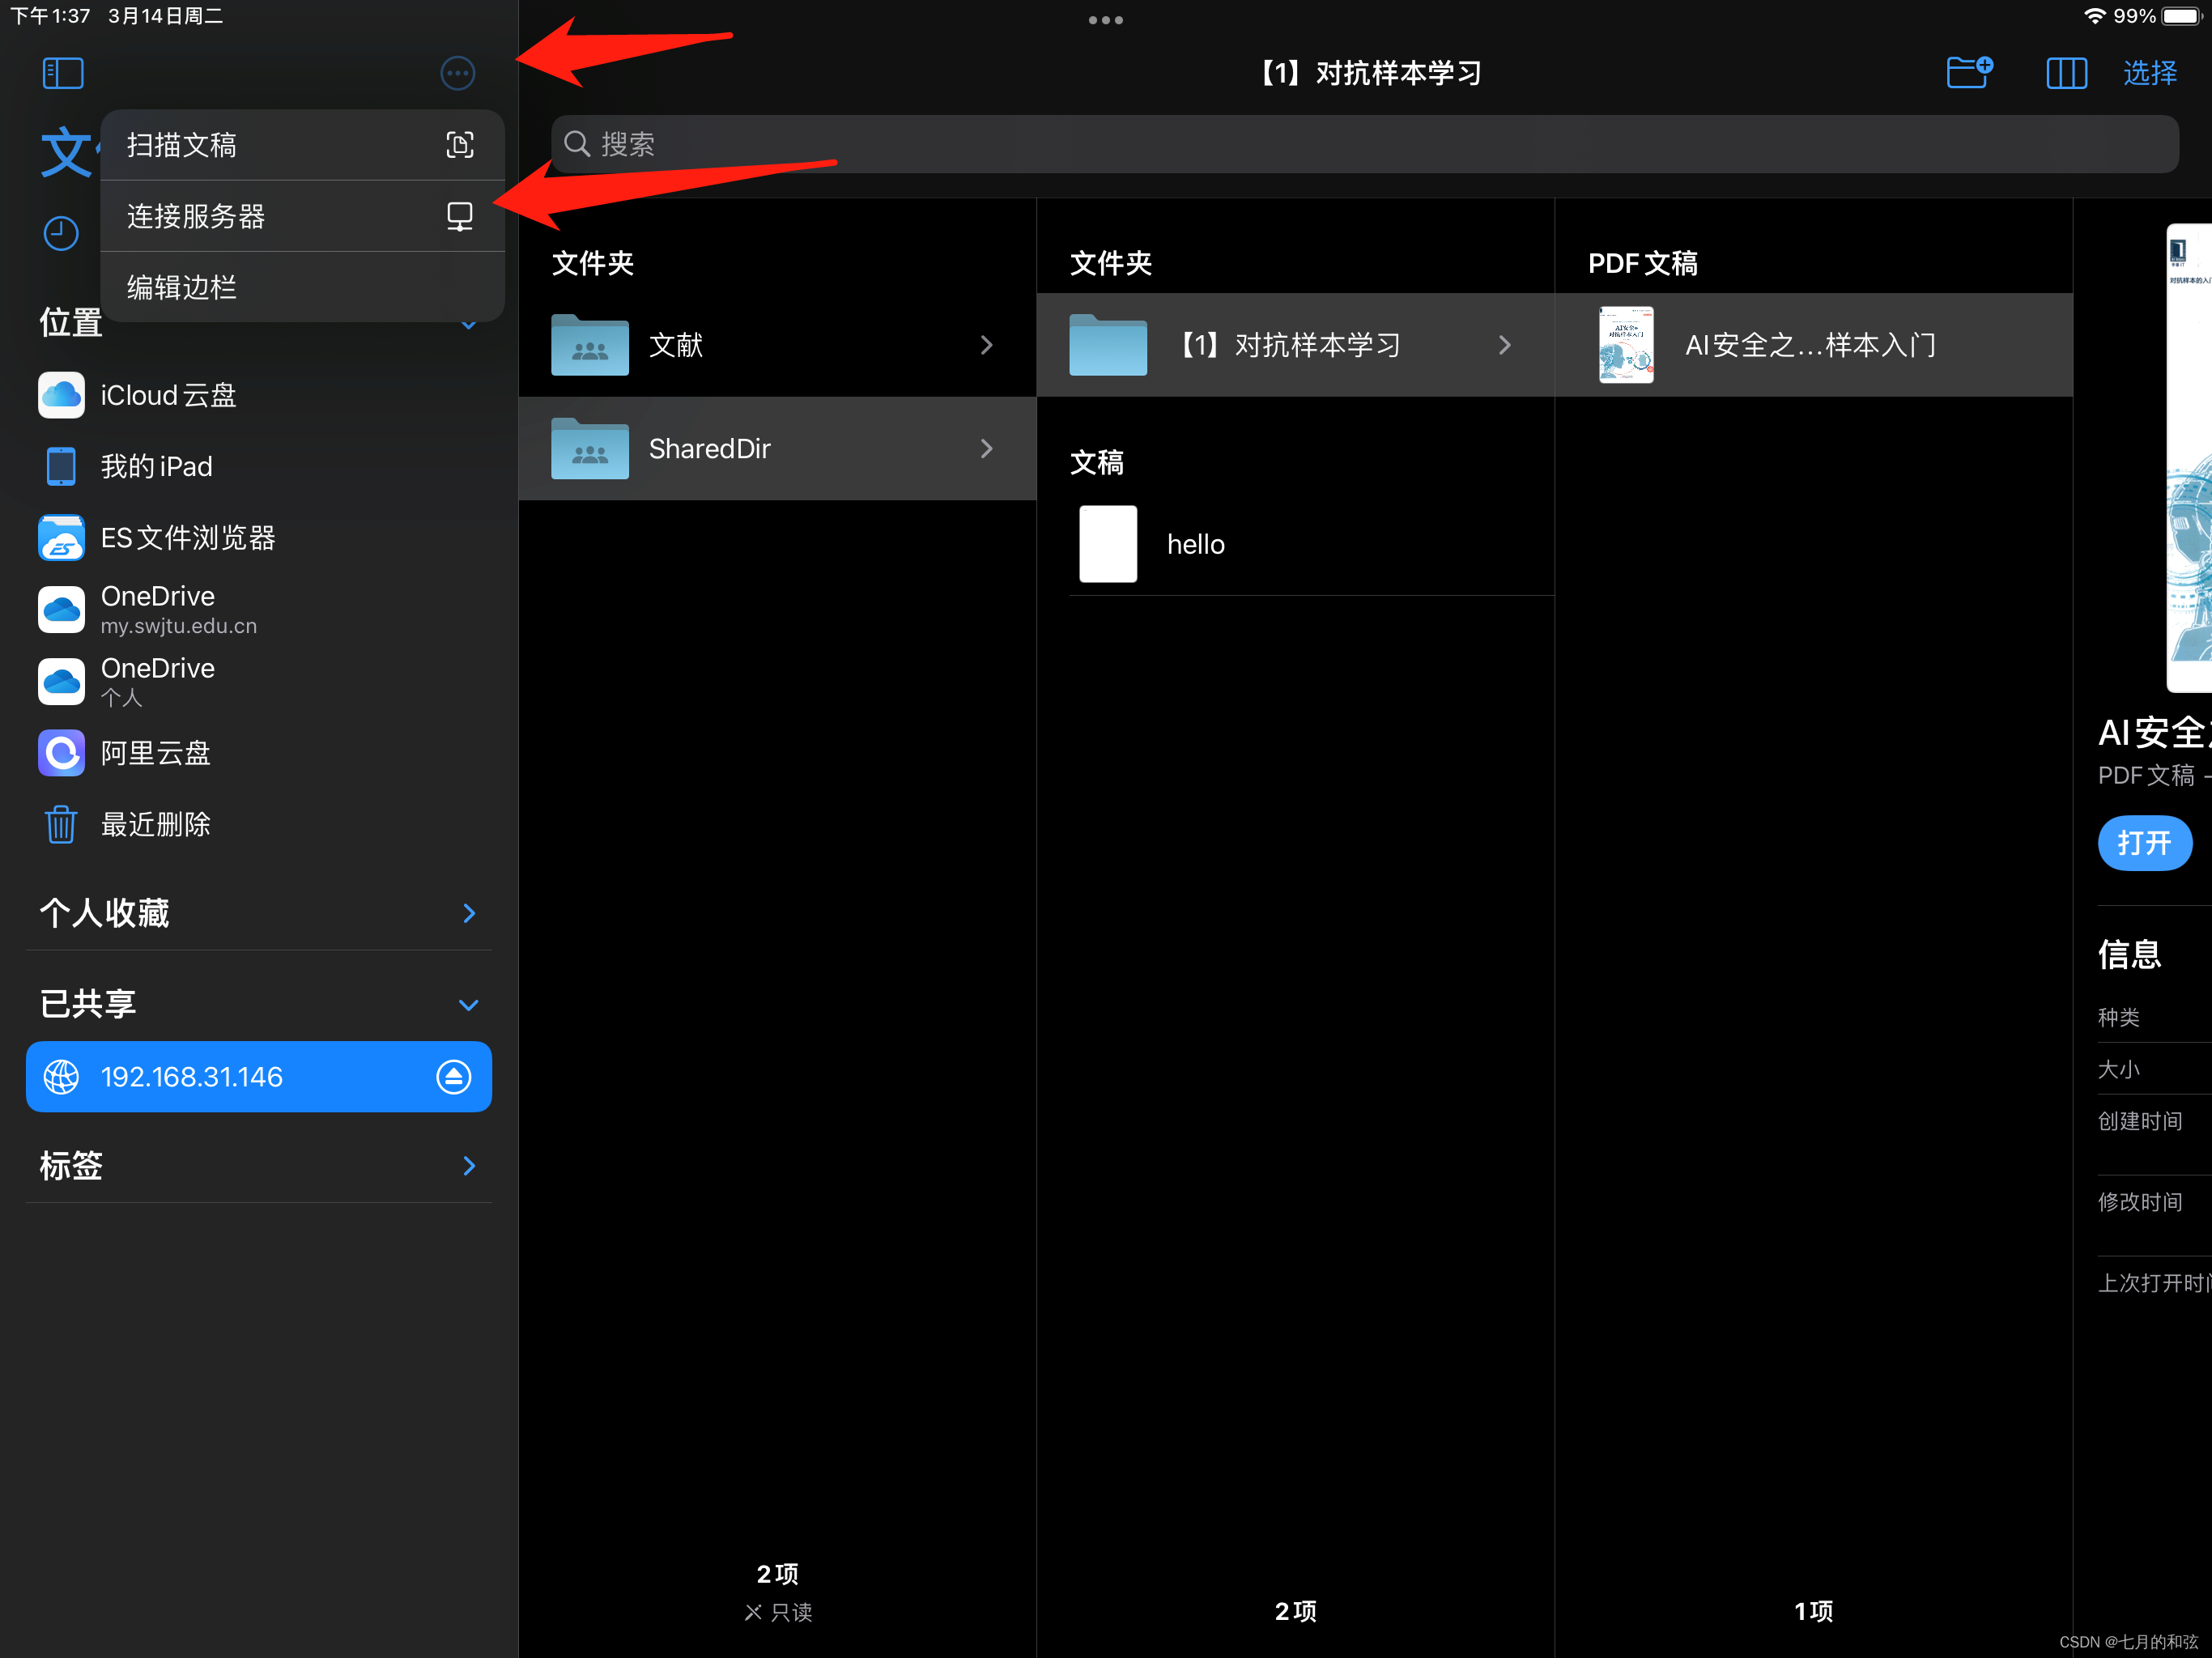
Task: Toggle the sidebar visibility icon
Action: point(63,73)
